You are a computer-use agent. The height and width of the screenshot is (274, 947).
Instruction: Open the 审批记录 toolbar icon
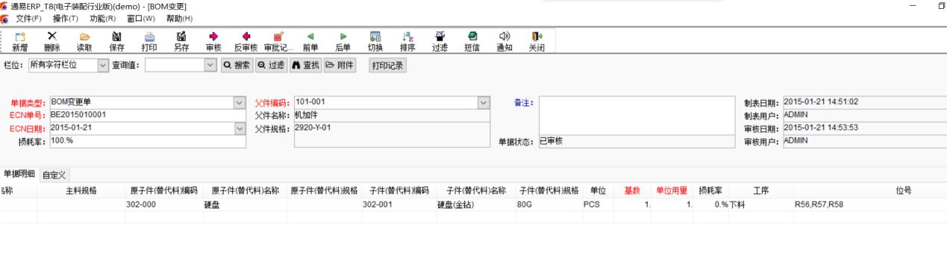(x=278, y=41)
